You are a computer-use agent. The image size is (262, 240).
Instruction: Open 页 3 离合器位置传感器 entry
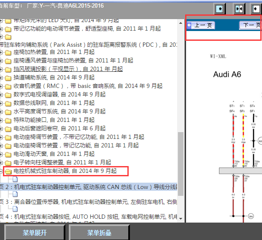pyautogui.click(x=88, y=202)
